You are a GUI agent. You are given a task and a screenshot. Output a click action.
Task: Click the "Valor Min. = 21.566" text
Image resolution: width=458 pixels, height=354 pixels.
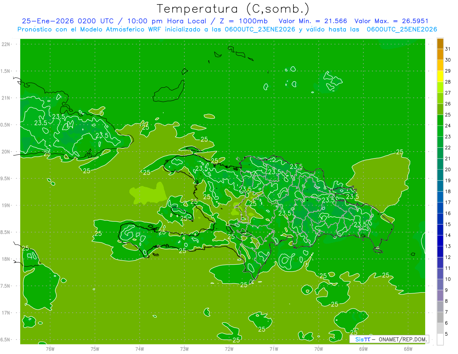(x=313, y=21)
